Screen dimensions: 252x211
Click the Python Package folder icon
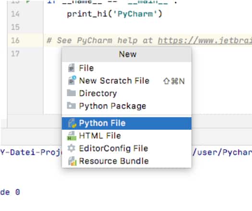pyautogui.click(x=71, y=106)
